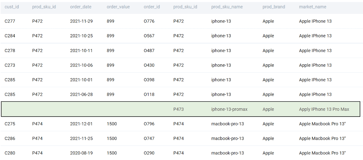
Task: Select customer cell C273
Action: tap(10, 65)
